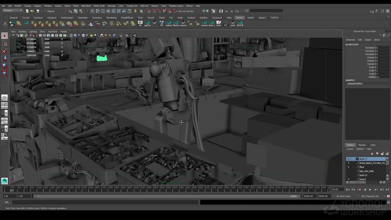Open the Edit Mesh menu

85,6
